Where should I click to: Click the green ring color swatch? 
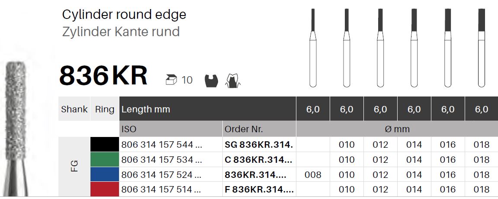[105, 159]
